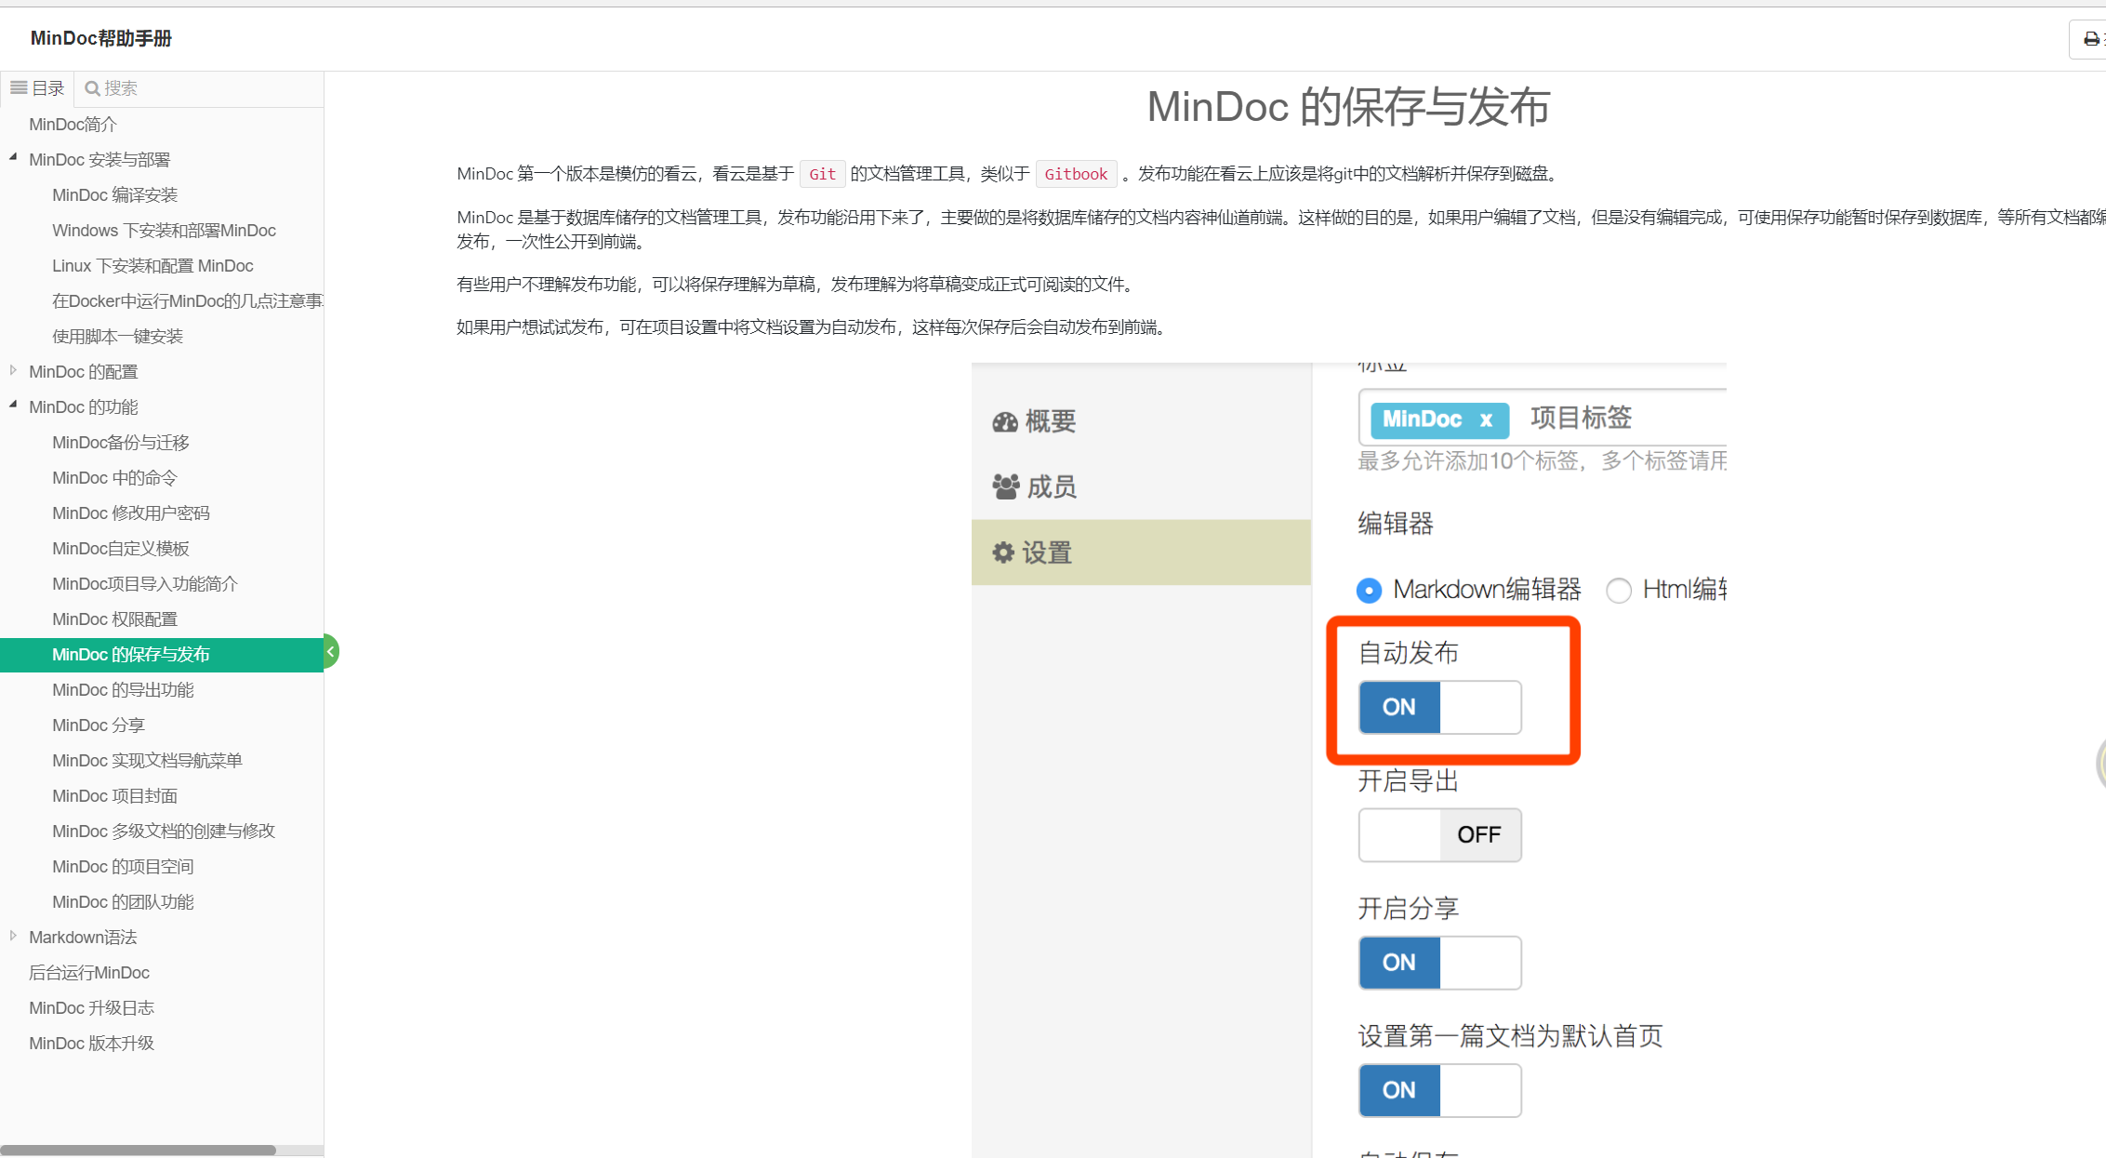Toggle the 开启分享 switch

pos(1439,963)
